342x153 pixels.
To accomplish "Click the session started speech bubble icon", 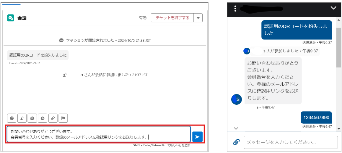I will (x=61, y=40).
